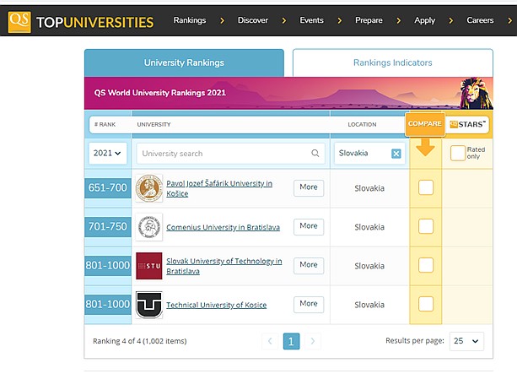Select page 1 in pagination
Image resolution: width=517 pixels, height=390 pixels.
pyautogui.click(x=291, y=341)
